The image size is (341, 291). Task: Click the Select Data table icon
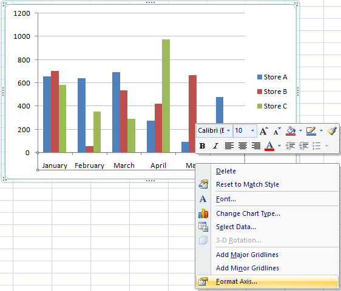[203, 227]
